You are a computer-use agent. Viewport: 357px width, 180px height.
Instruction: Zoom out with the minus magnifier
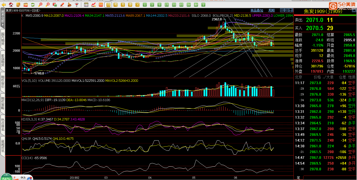tap(48, 5)
